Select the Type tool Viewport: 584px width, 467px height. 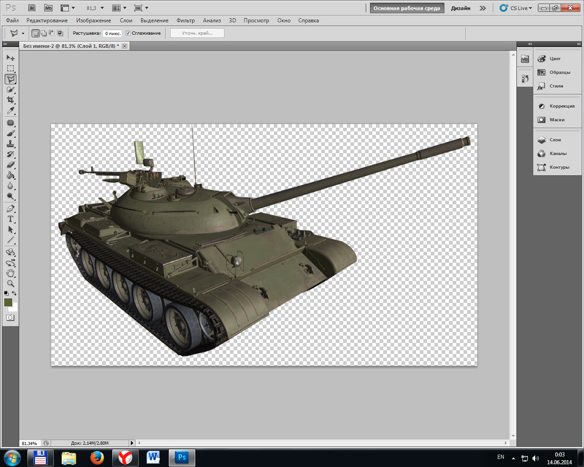[10, 219]
